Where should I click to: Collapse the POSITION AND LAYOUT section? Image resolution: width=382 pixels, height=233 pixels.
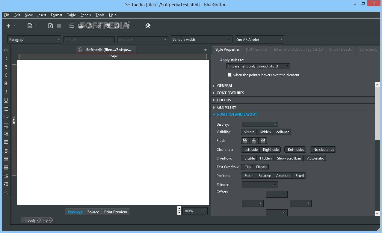(x=293, y=115)
